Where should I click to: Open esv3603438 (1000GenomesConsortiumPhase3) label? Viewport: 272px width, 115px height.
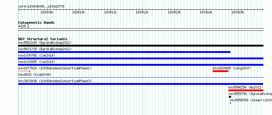click(x=55, y=81)
